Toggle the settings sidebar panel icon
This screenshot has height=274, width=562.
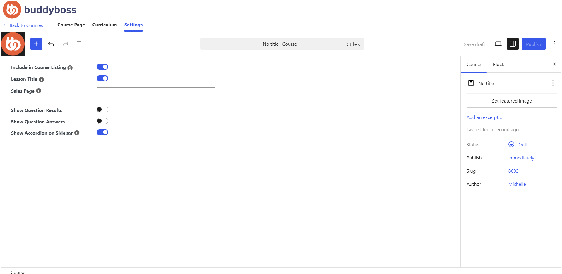[x=513, y=44]
